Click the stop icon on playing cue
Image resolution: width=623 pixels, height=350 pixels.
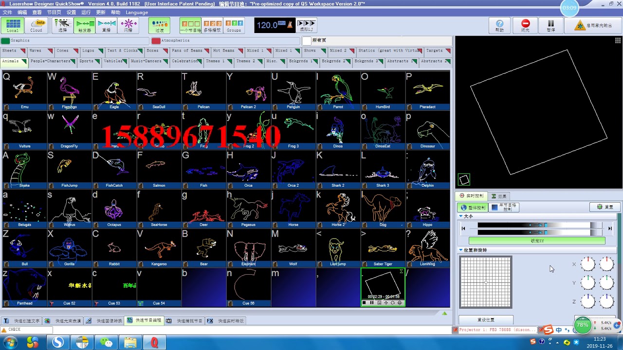point(364,303)
